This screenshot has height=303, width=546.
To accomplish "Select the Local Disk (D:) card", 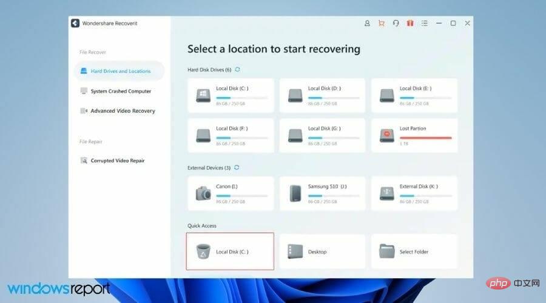I will coord(323,95).
